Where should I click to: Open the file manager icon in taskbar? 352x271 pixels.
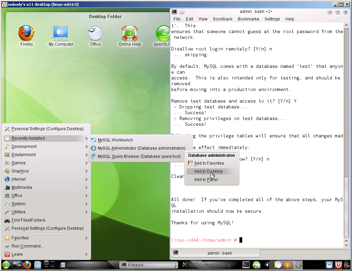click(38, 265)
